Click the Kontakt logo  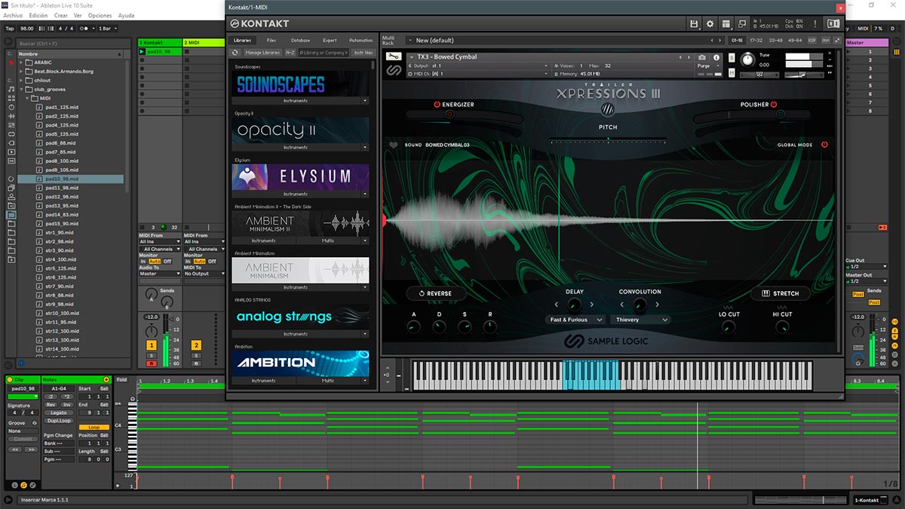click(260, 23)
